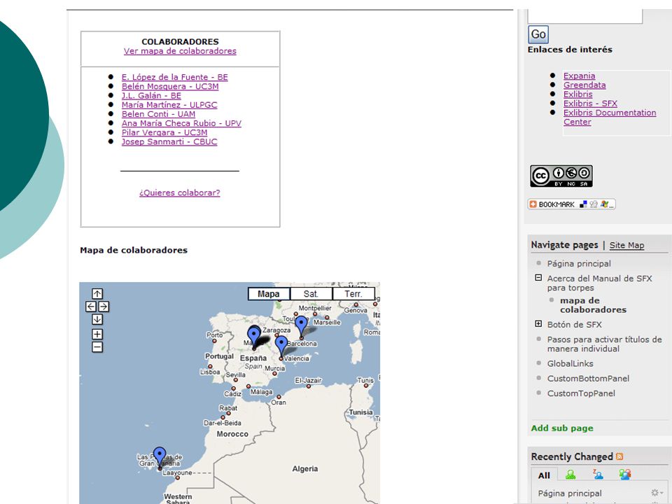The width and height of the screenshot is (672, 504).
Task: Open Belén Mosquera - UC3M link
Action: coord(170,86)
